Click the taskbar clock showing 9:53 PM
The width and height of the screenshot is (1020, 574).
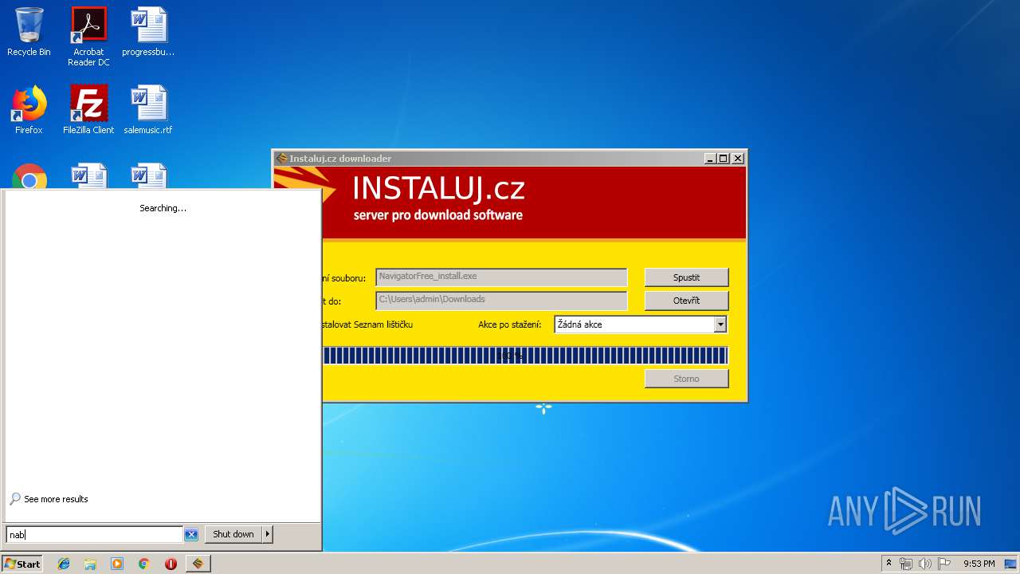point(979,564)
